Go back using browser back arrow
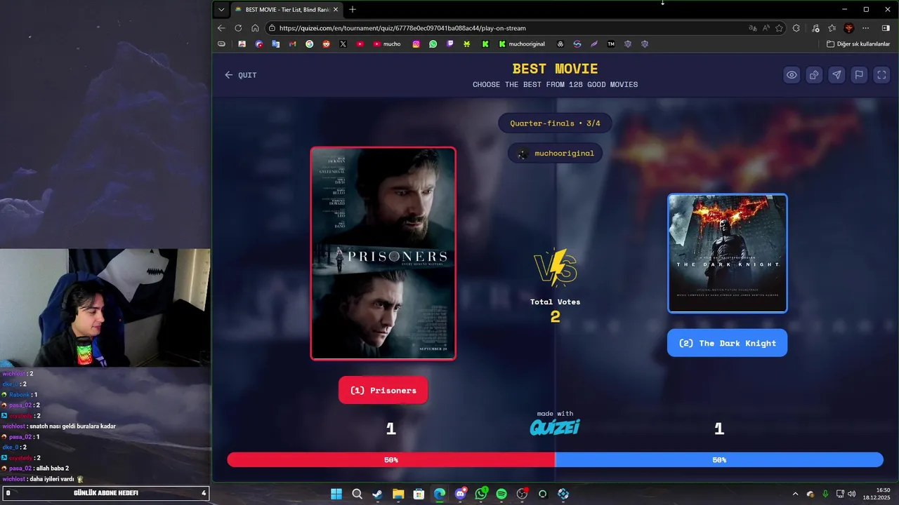 click(x=221, y=28)
